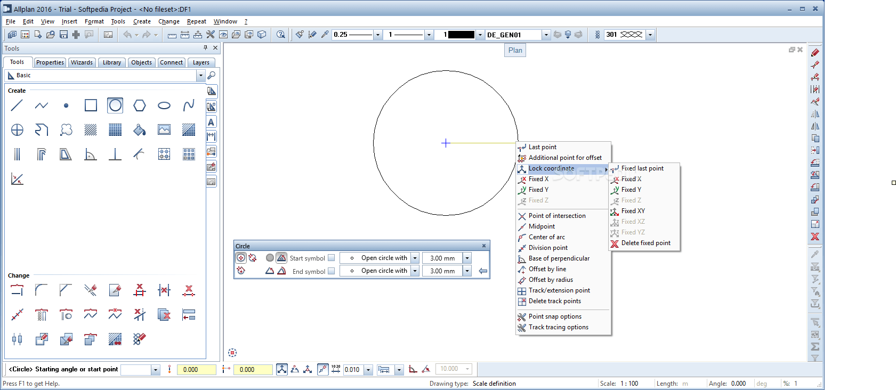Screen dimensions: 896x390
Task: Select the Hatching tool
Action: (x=91, y=130)
